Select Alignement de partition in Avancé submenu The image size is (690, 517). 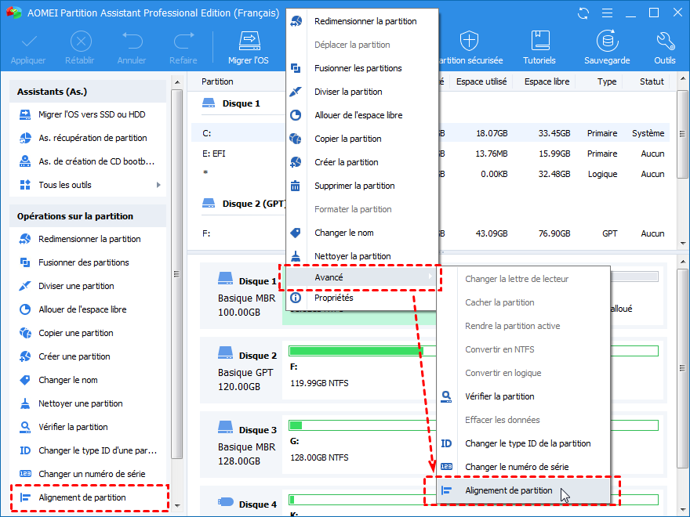coord(523,490)
